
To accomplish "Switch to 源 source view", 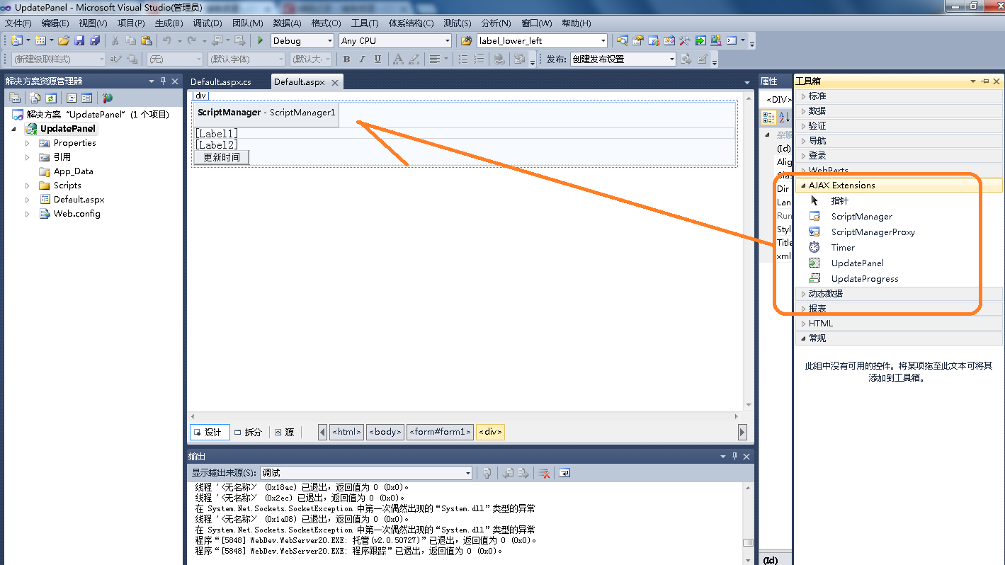I will [285, 432].
